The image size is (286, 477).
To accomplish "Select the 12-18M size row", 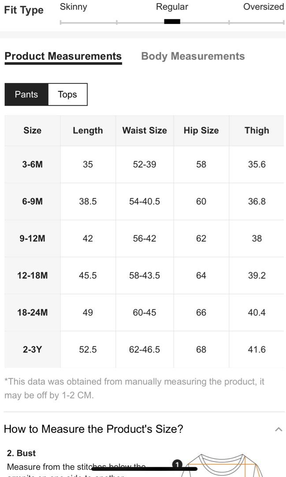I will tap(144, 275).
